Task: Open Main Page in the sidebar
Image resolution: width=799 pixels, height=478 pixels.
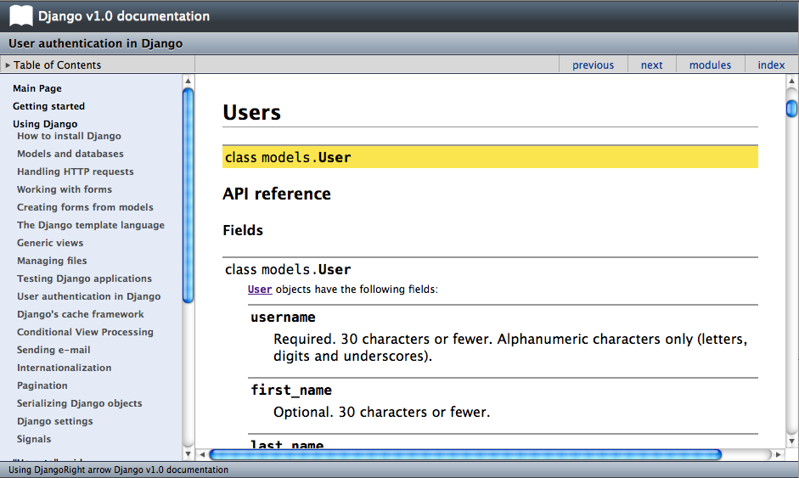Action: pyautogui.click(x=37, y=88)
